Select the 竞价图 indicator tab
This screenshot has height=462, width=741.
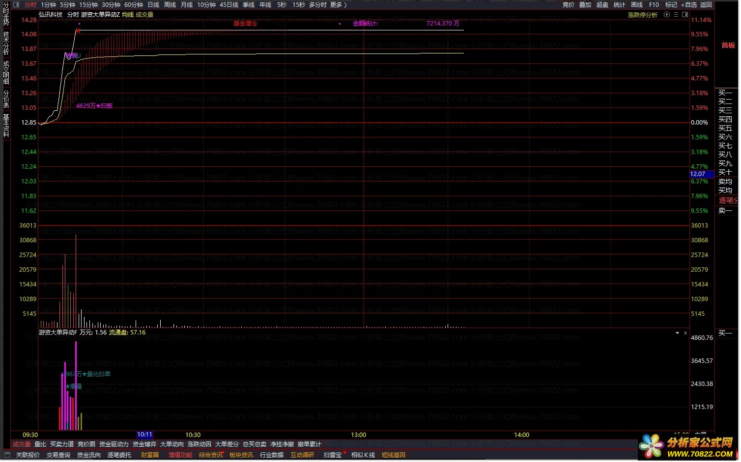click(86, 444)
